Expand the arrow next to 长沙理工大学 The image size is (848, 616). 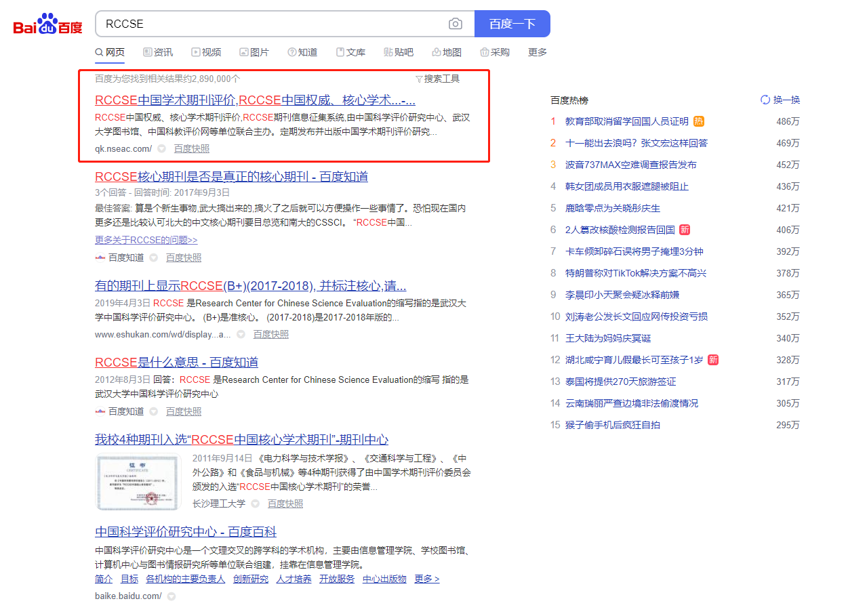(255, 504)
